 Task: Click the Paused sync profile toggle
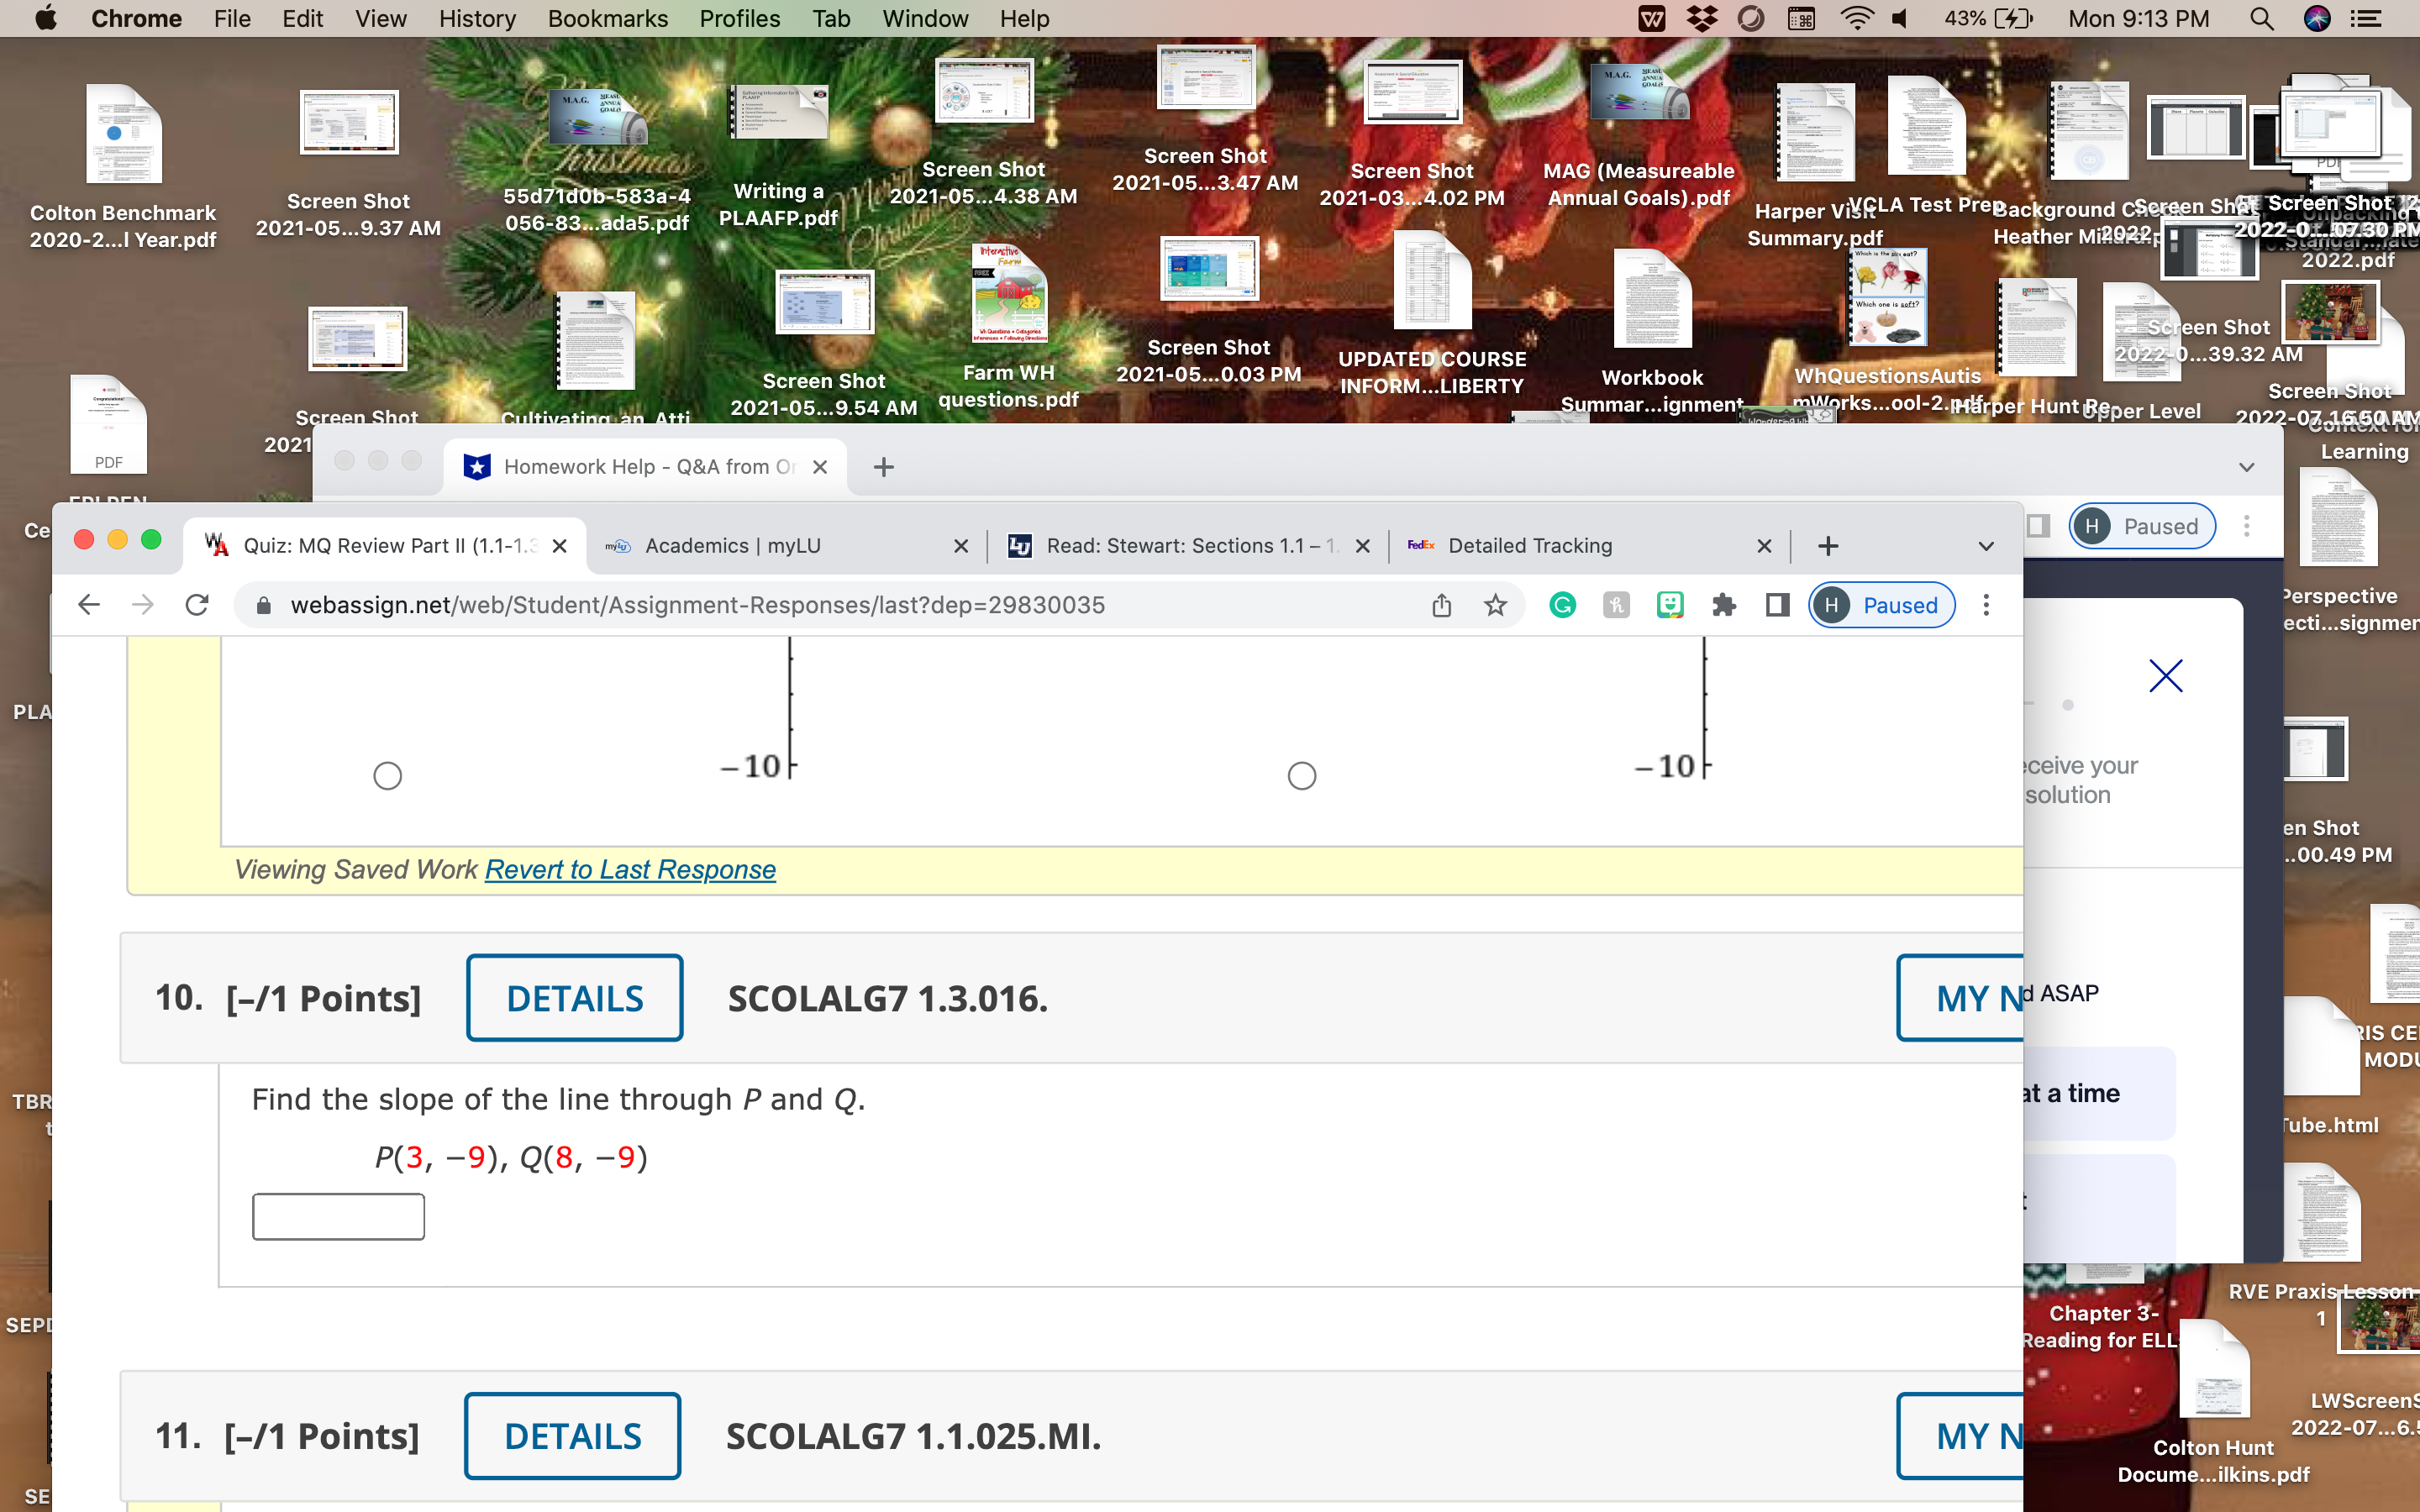tap(1879, 605)
